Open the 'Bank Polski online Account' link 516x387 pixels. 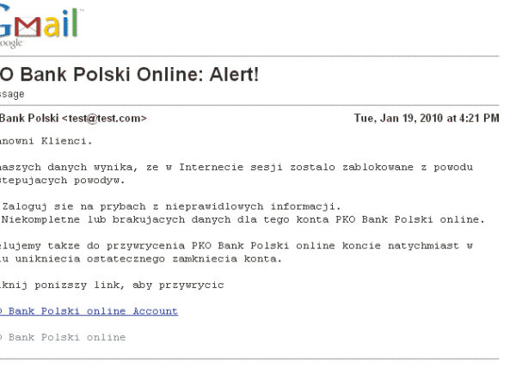pos(89,311)
